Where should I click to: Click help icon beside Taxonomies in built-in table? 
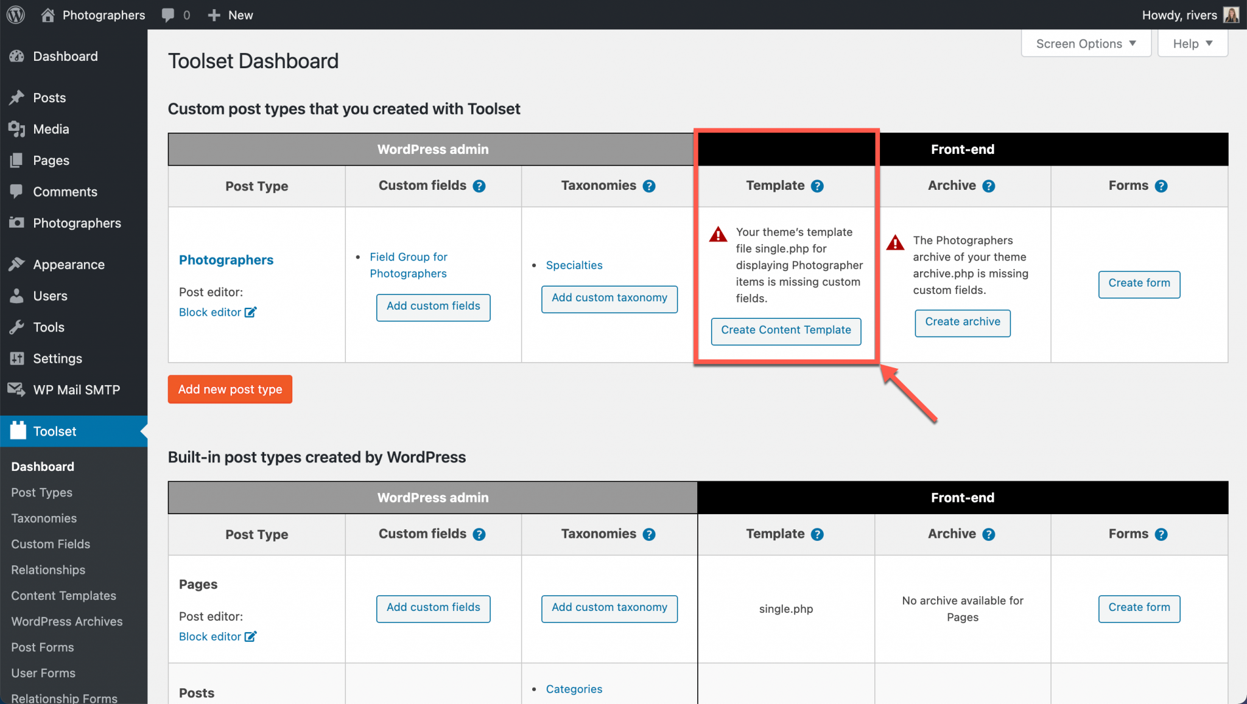coord(649,534)
